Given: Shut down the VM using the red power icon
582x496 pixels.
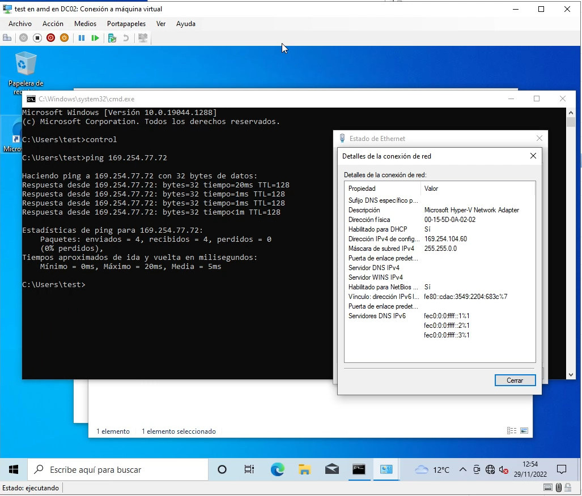Looking at the screenshot, I should [51, 38].
